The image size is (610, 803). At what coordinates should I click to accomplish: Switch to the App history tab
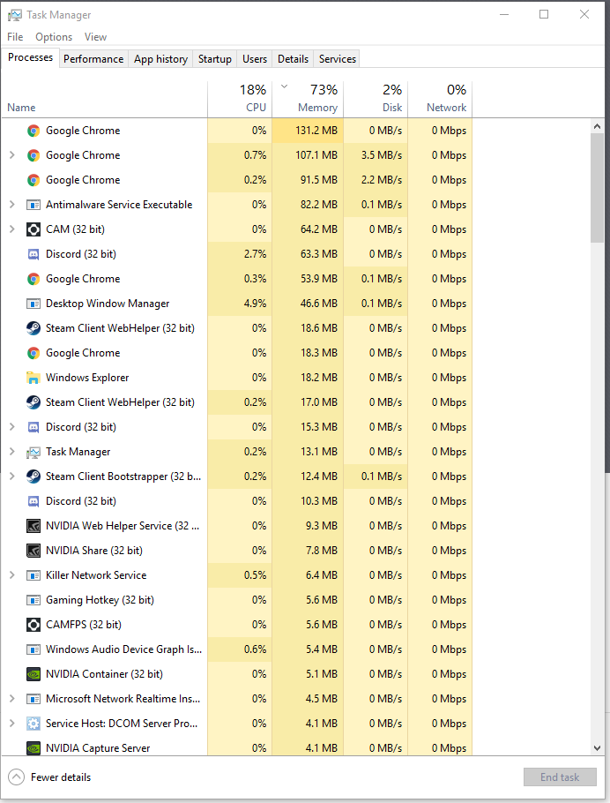click(160, 59)
